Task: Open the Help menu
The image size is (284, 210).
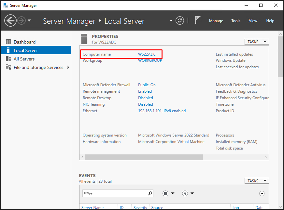Action: pyautogui.click(x=270, y=21)
